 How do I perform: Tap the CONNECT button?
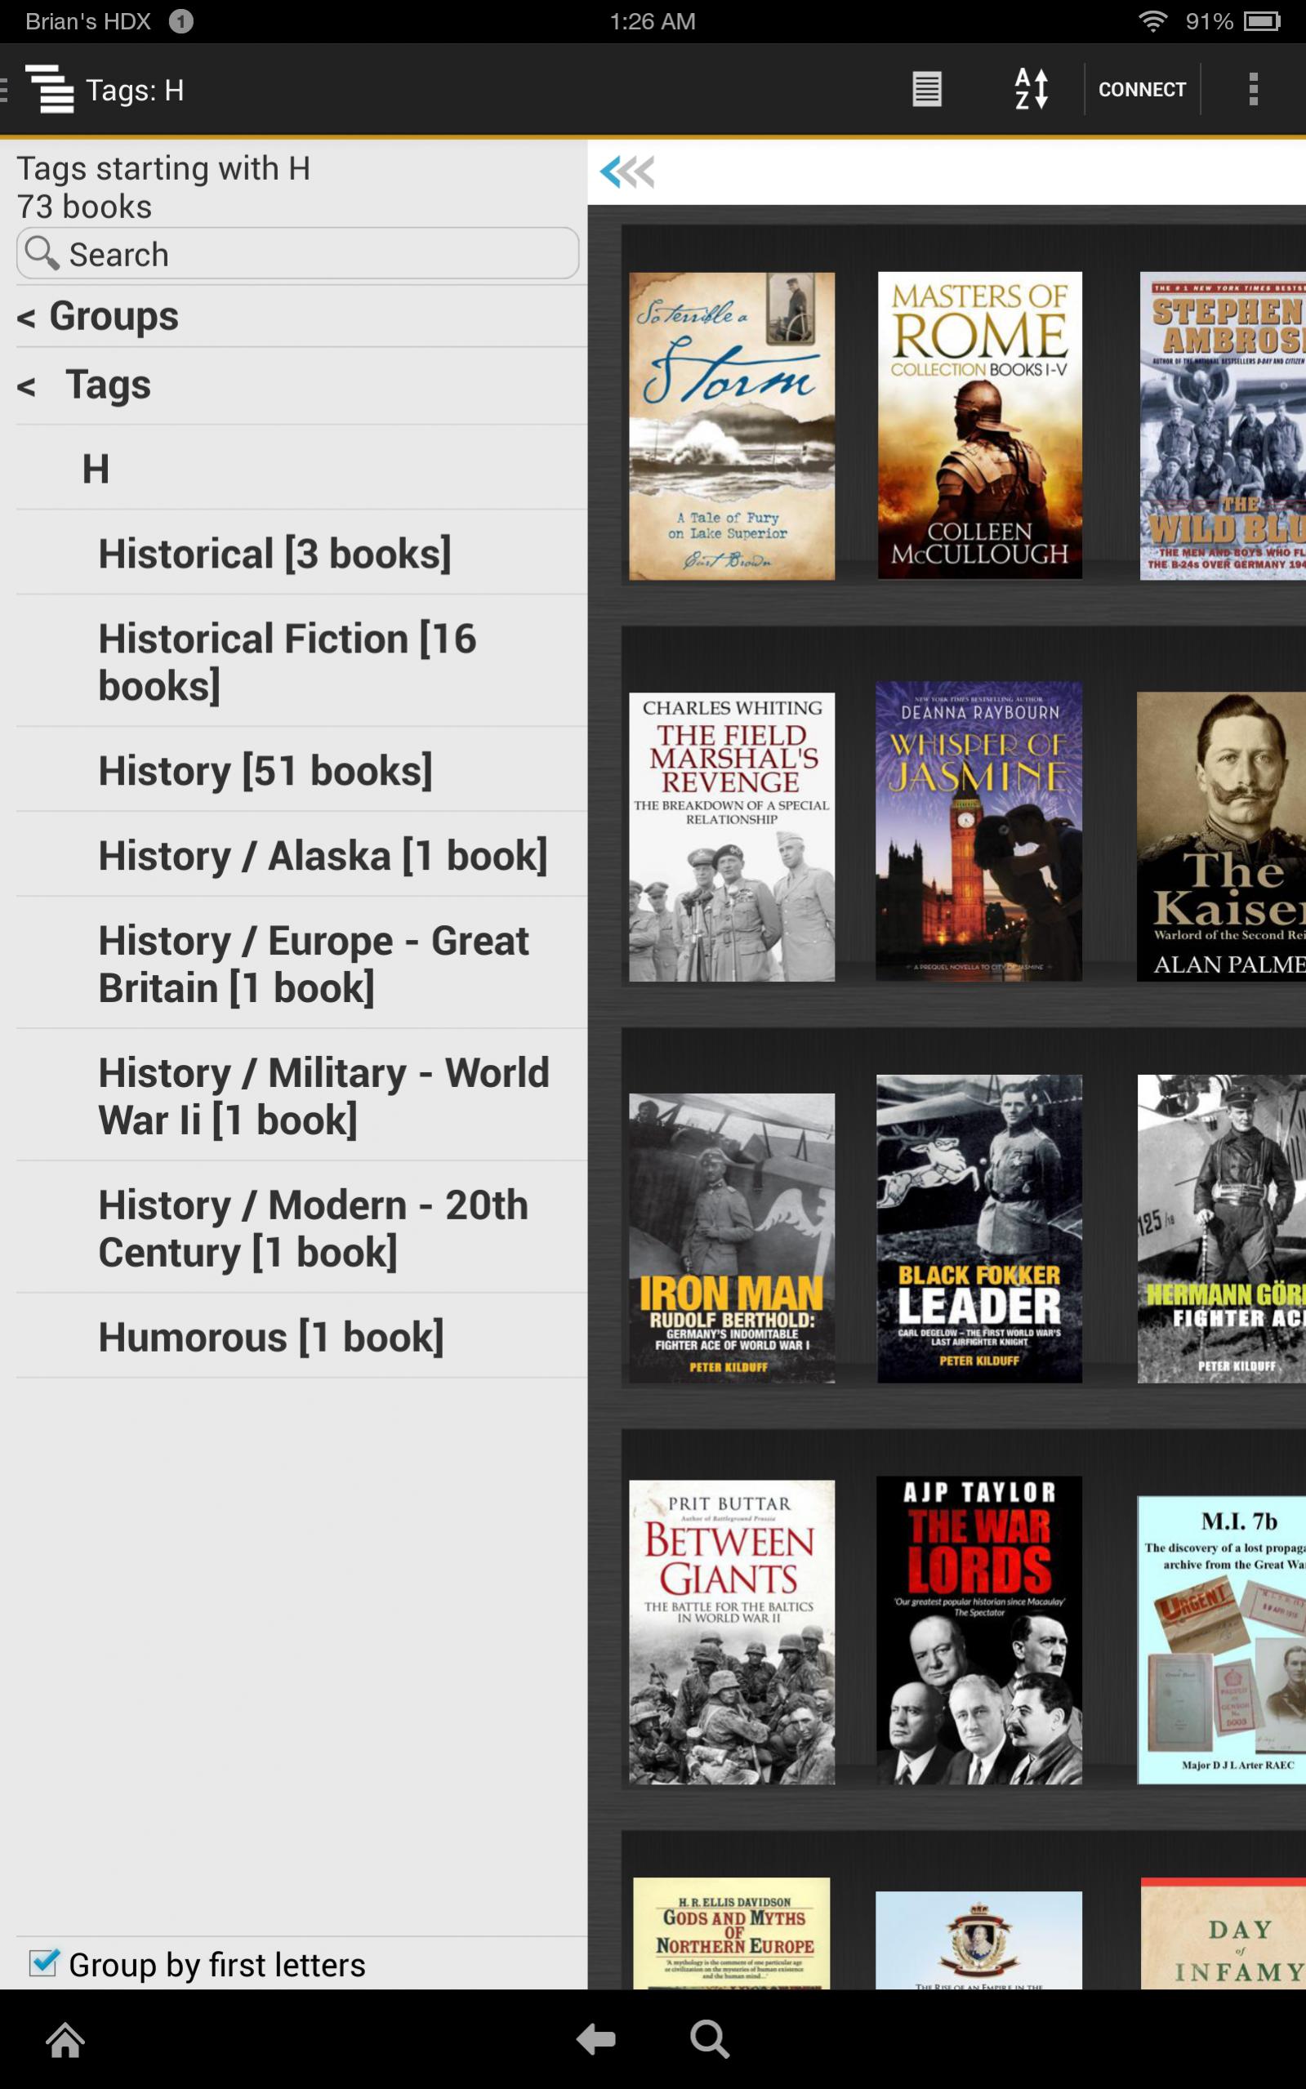[x=1142, y=89]
